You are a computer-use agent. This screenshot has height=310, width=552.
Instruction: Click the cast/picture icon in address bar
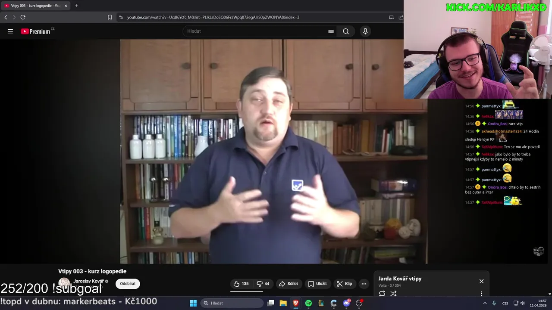[x=391, y=17]
